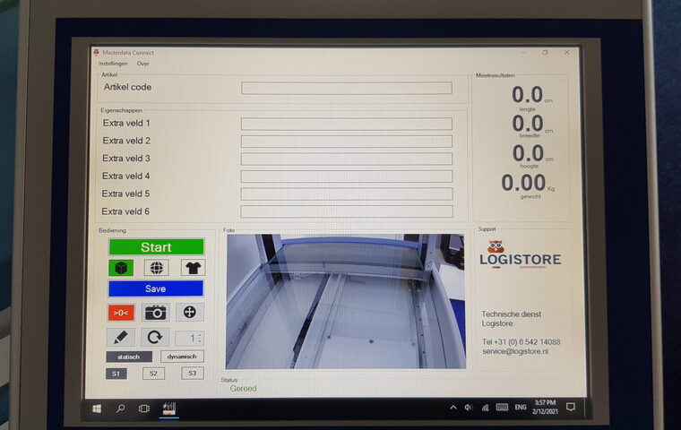Select the S1 toggle button

(x=116, y=374)
